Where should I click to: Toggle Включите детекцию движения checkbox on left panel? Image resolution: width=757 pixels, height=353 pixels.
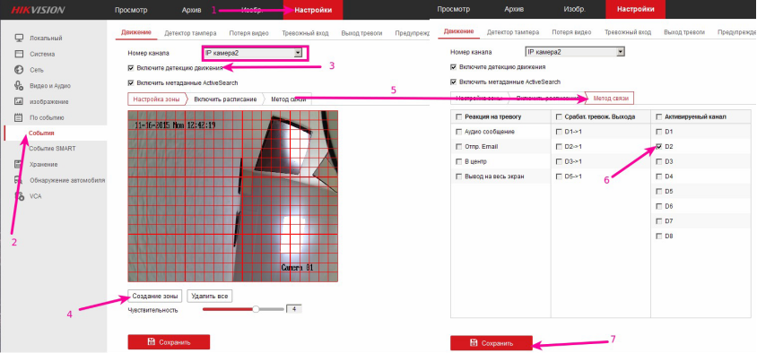(131, 68)
